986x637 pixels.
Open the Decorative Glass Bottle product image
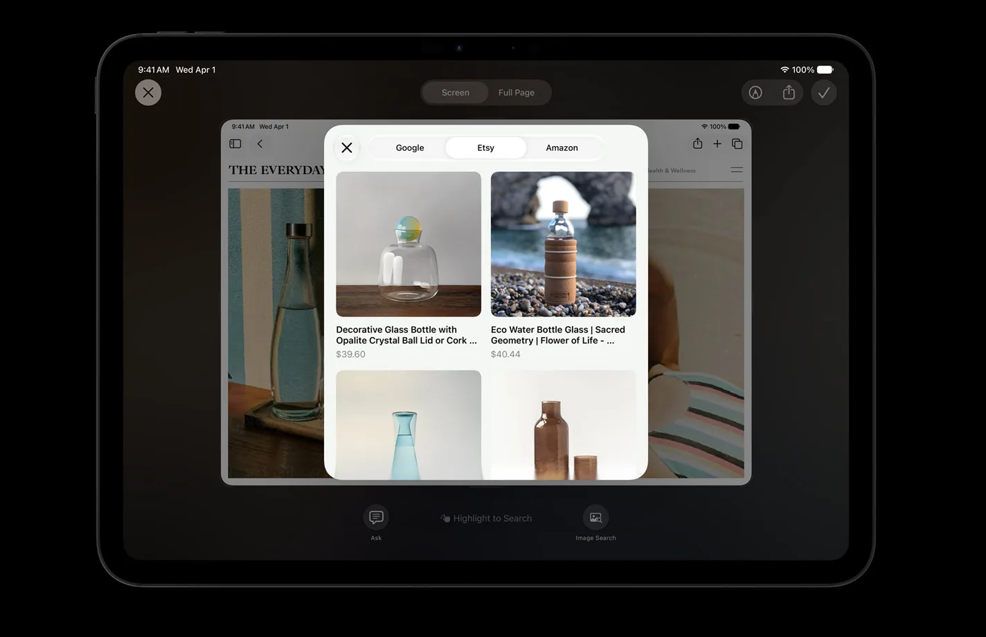pos(409,244)
